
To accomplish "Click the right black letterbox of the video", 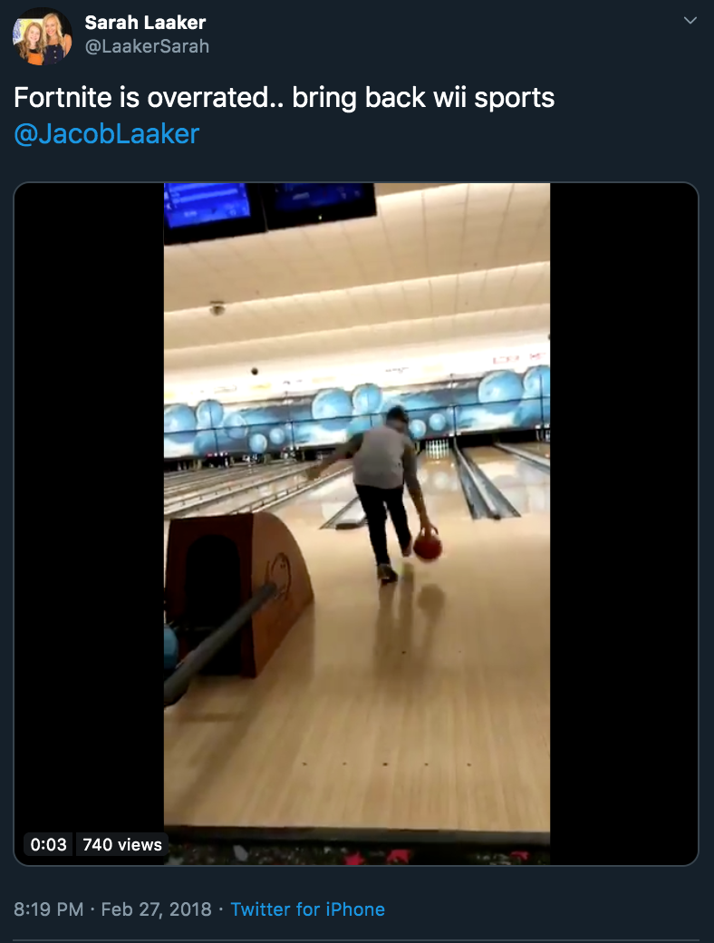I will (x=624, y=523).
